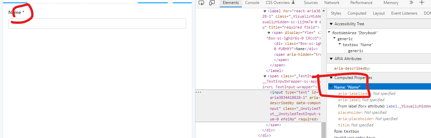Select the Layout sidebar tab

[379, 13]
